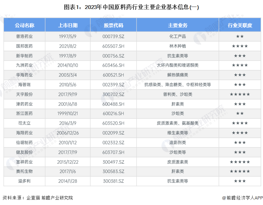Click stock code 300497.SZ
The width and height of the screenshot is (263, 205).
coord(113,162)
